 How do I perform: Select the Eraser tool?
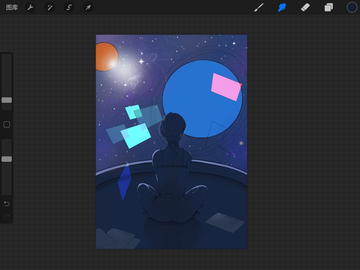click(305, 7)
